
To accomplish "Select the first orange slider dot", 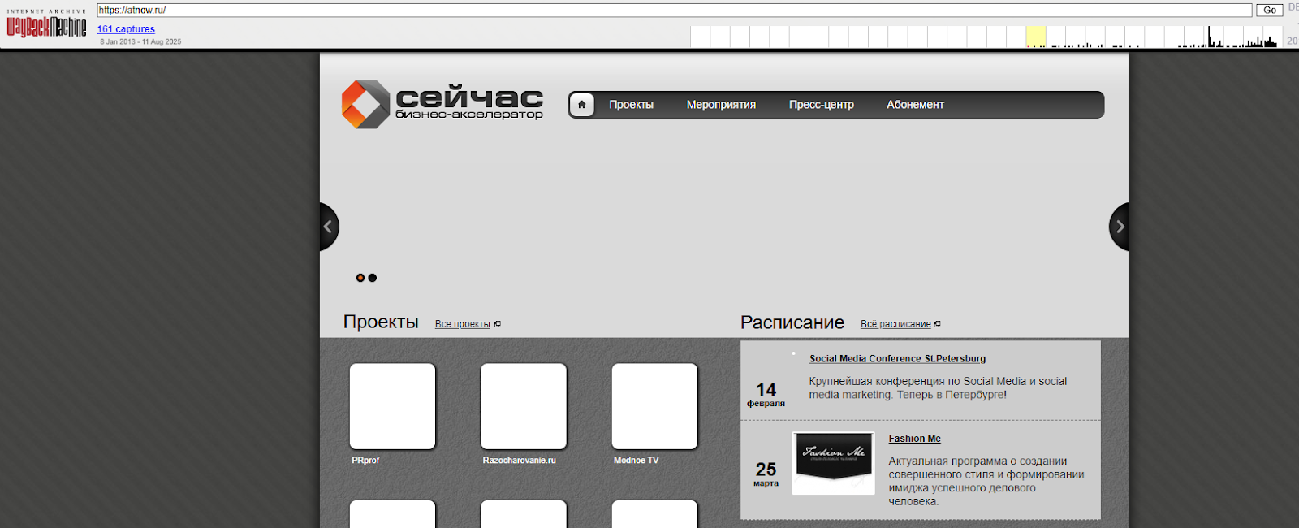I will (x=360, y=278).
